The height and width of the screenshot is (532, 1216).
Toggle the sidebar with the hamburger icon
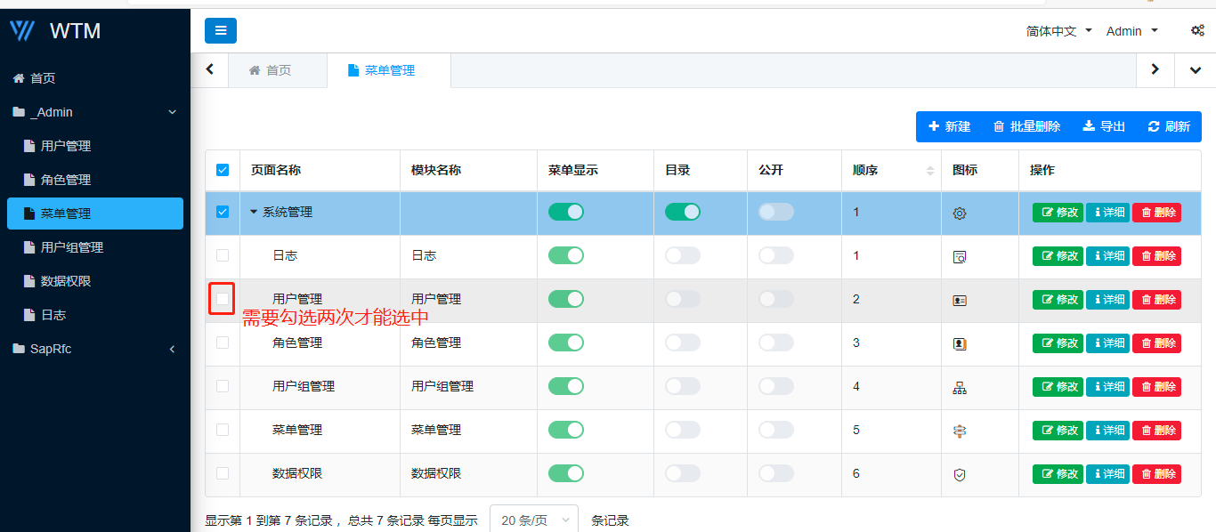pos(221,30)
